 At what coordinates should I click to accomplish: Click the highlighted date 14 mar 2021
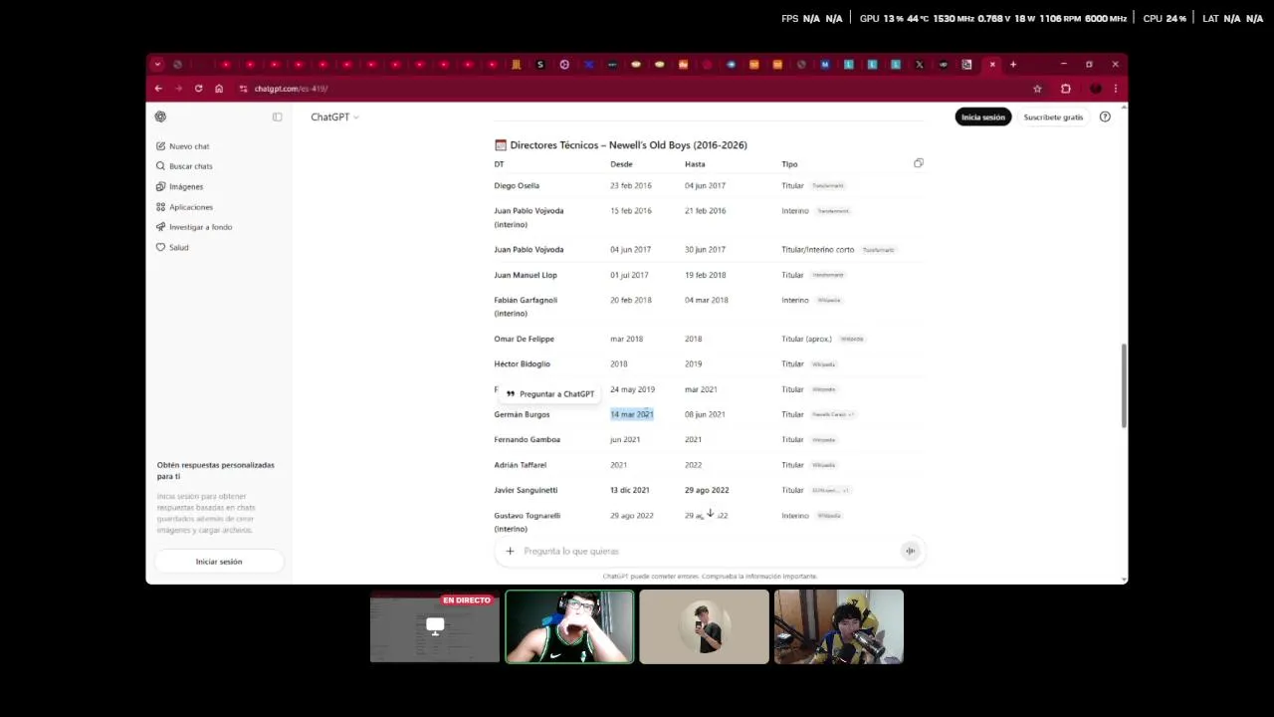[632, 414]
